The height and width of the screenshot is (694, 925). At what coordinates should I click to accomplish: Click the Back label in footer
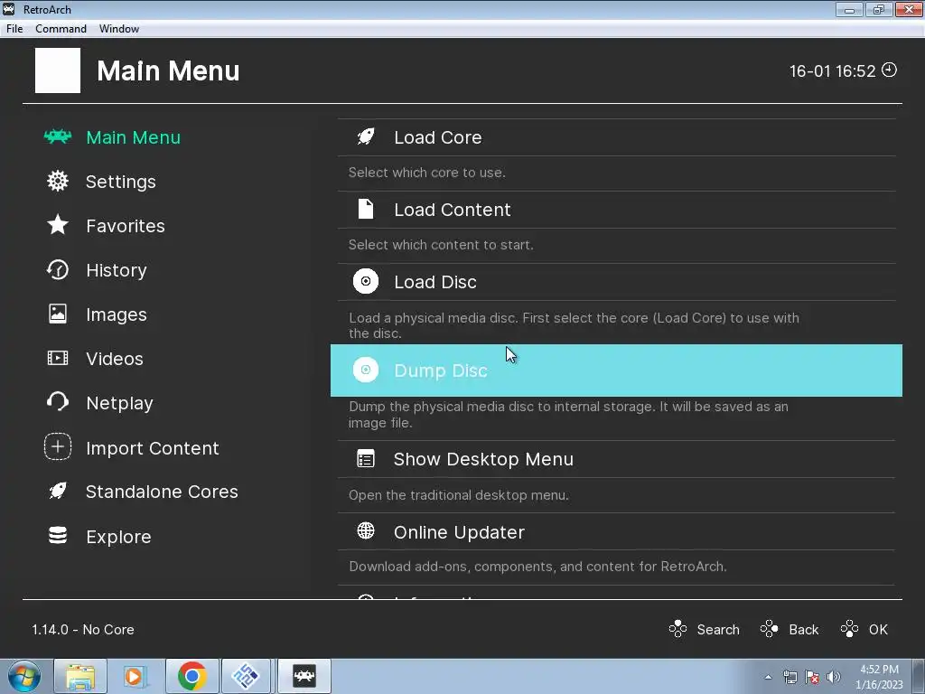803,630
